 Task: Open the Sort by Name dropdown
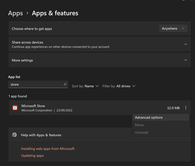(85, 86)
